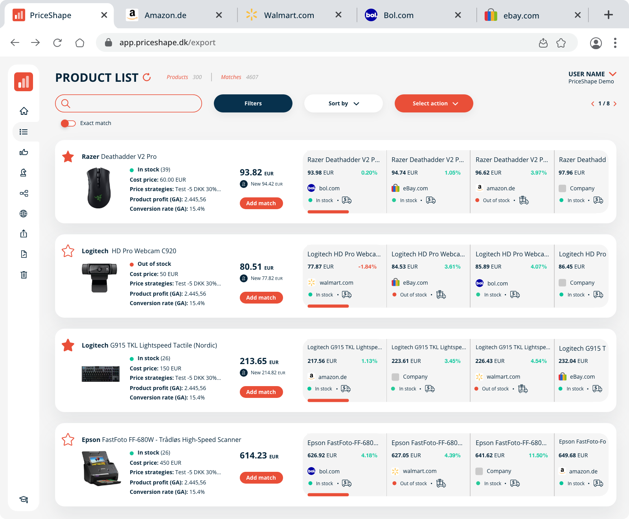
Task: Open the share nodes sidebar icon
Action: tap(24, 193)
